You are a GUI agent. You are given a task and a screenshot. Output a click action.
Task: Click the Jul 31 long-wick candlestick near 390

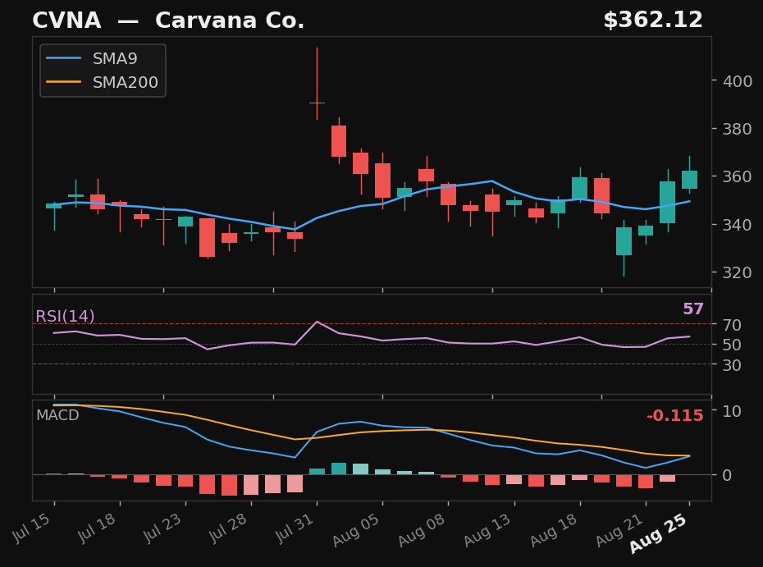[317, 103]
